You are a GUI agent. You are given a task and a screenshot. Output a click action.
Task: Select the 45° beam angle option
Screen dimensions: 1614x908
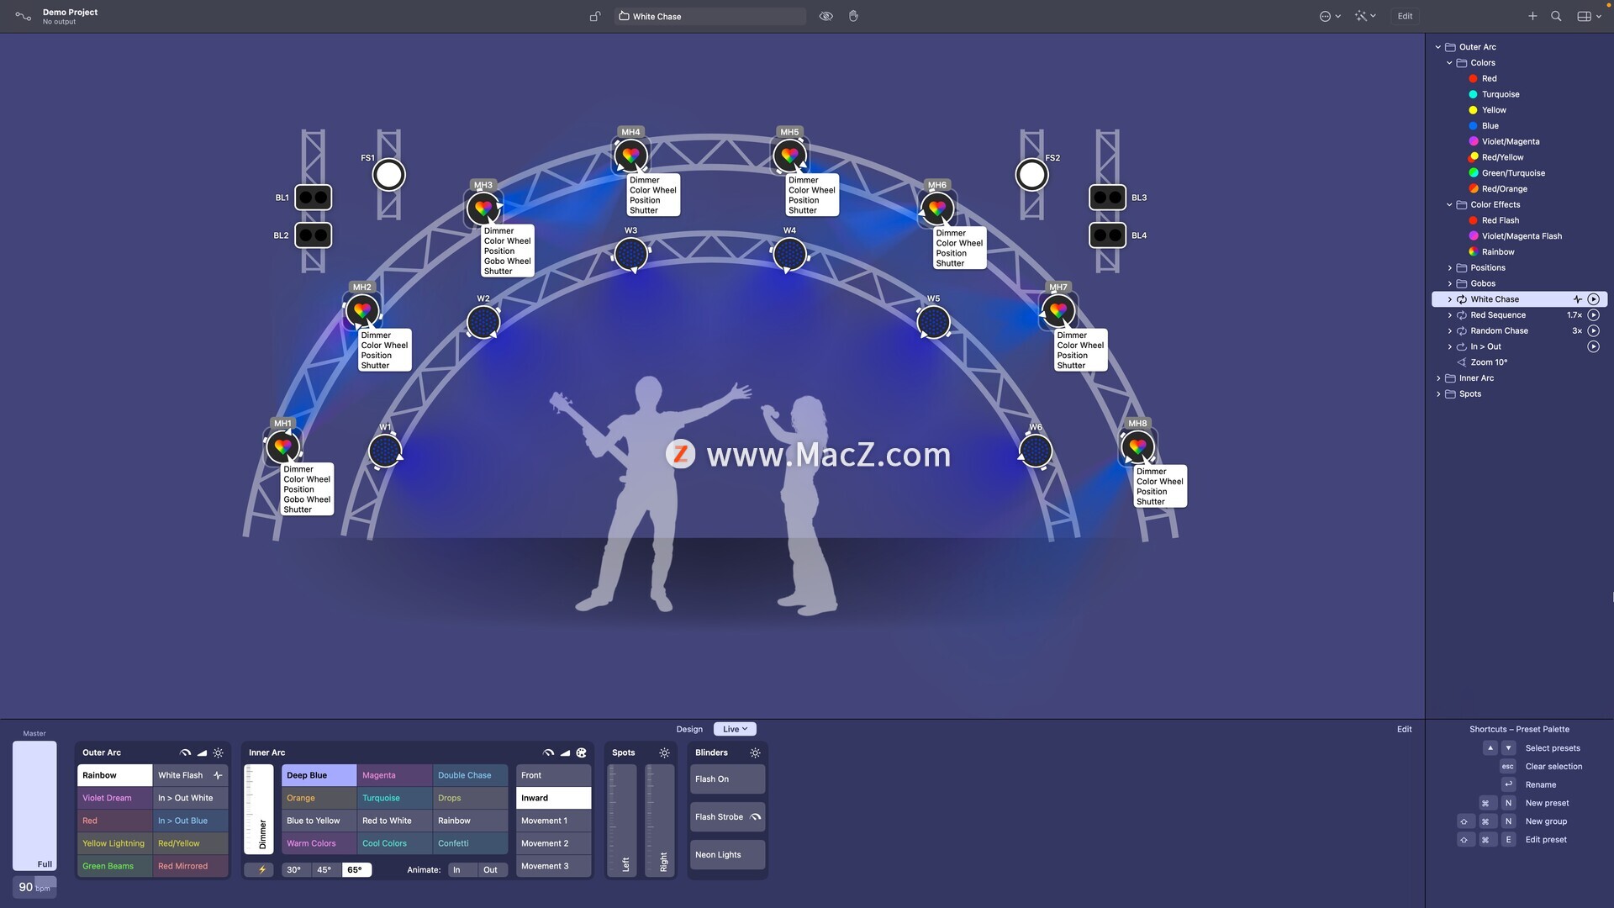tap(324, 870)
